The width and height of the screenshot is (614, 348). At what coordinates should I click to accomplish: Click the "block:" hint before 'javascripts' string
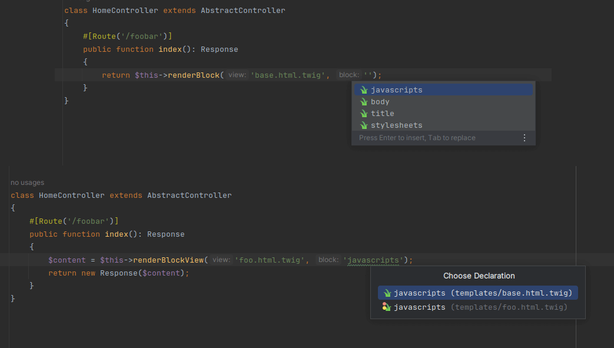[x=328, y=260]
